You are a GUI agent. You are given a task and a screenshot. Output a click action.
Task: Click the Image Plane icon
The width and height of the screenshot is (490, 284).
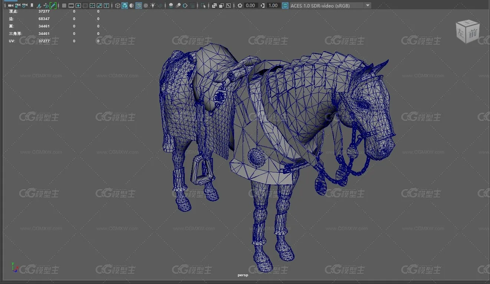click(x=39, y=6)
